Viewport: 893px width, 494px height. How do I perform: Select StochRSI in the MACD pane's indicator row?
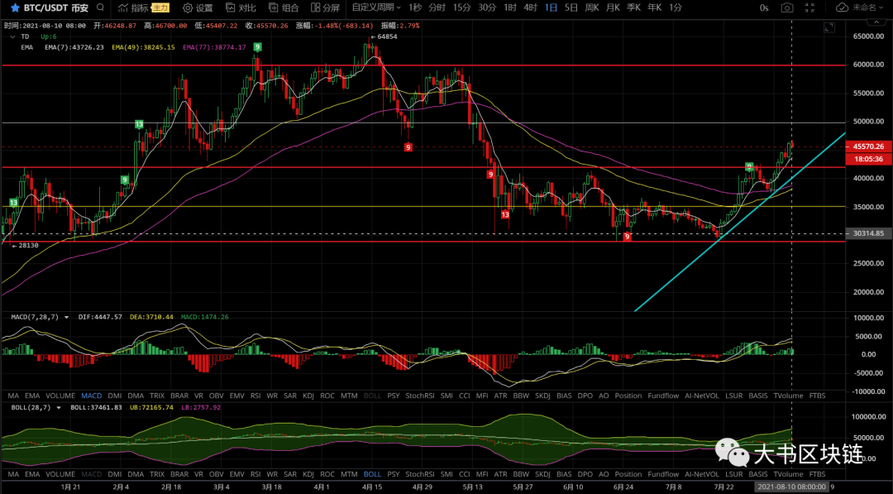point(420,396)
